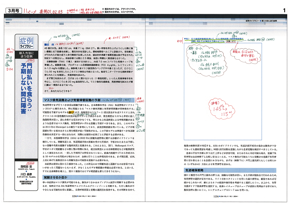Viewport: 291px width, 204px height.
Task: Select the マスク換気困難および気管挿管困難の予測 section heading
Action: [74, 99]
